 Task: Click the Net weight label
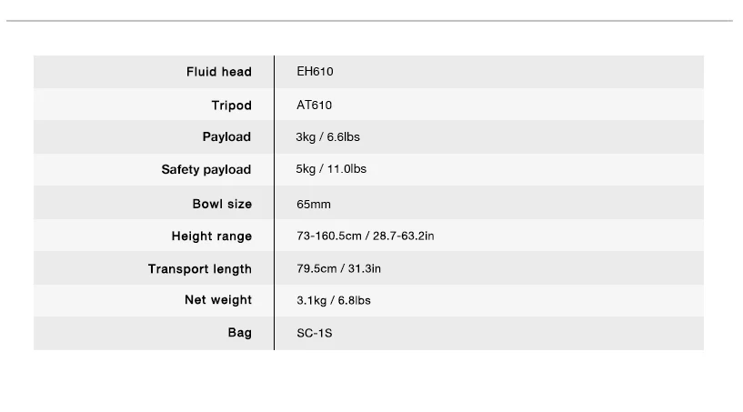218,299
